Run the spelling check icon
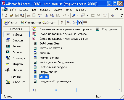The width and height of the screenshot is (124, 100). (40, 15)
